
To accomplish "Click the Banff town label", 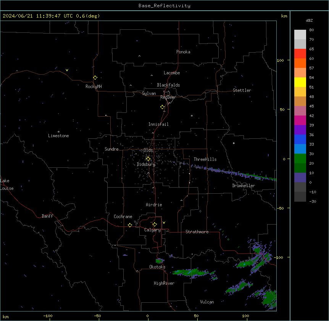I will pyautogui.click(x=47, y=216).
